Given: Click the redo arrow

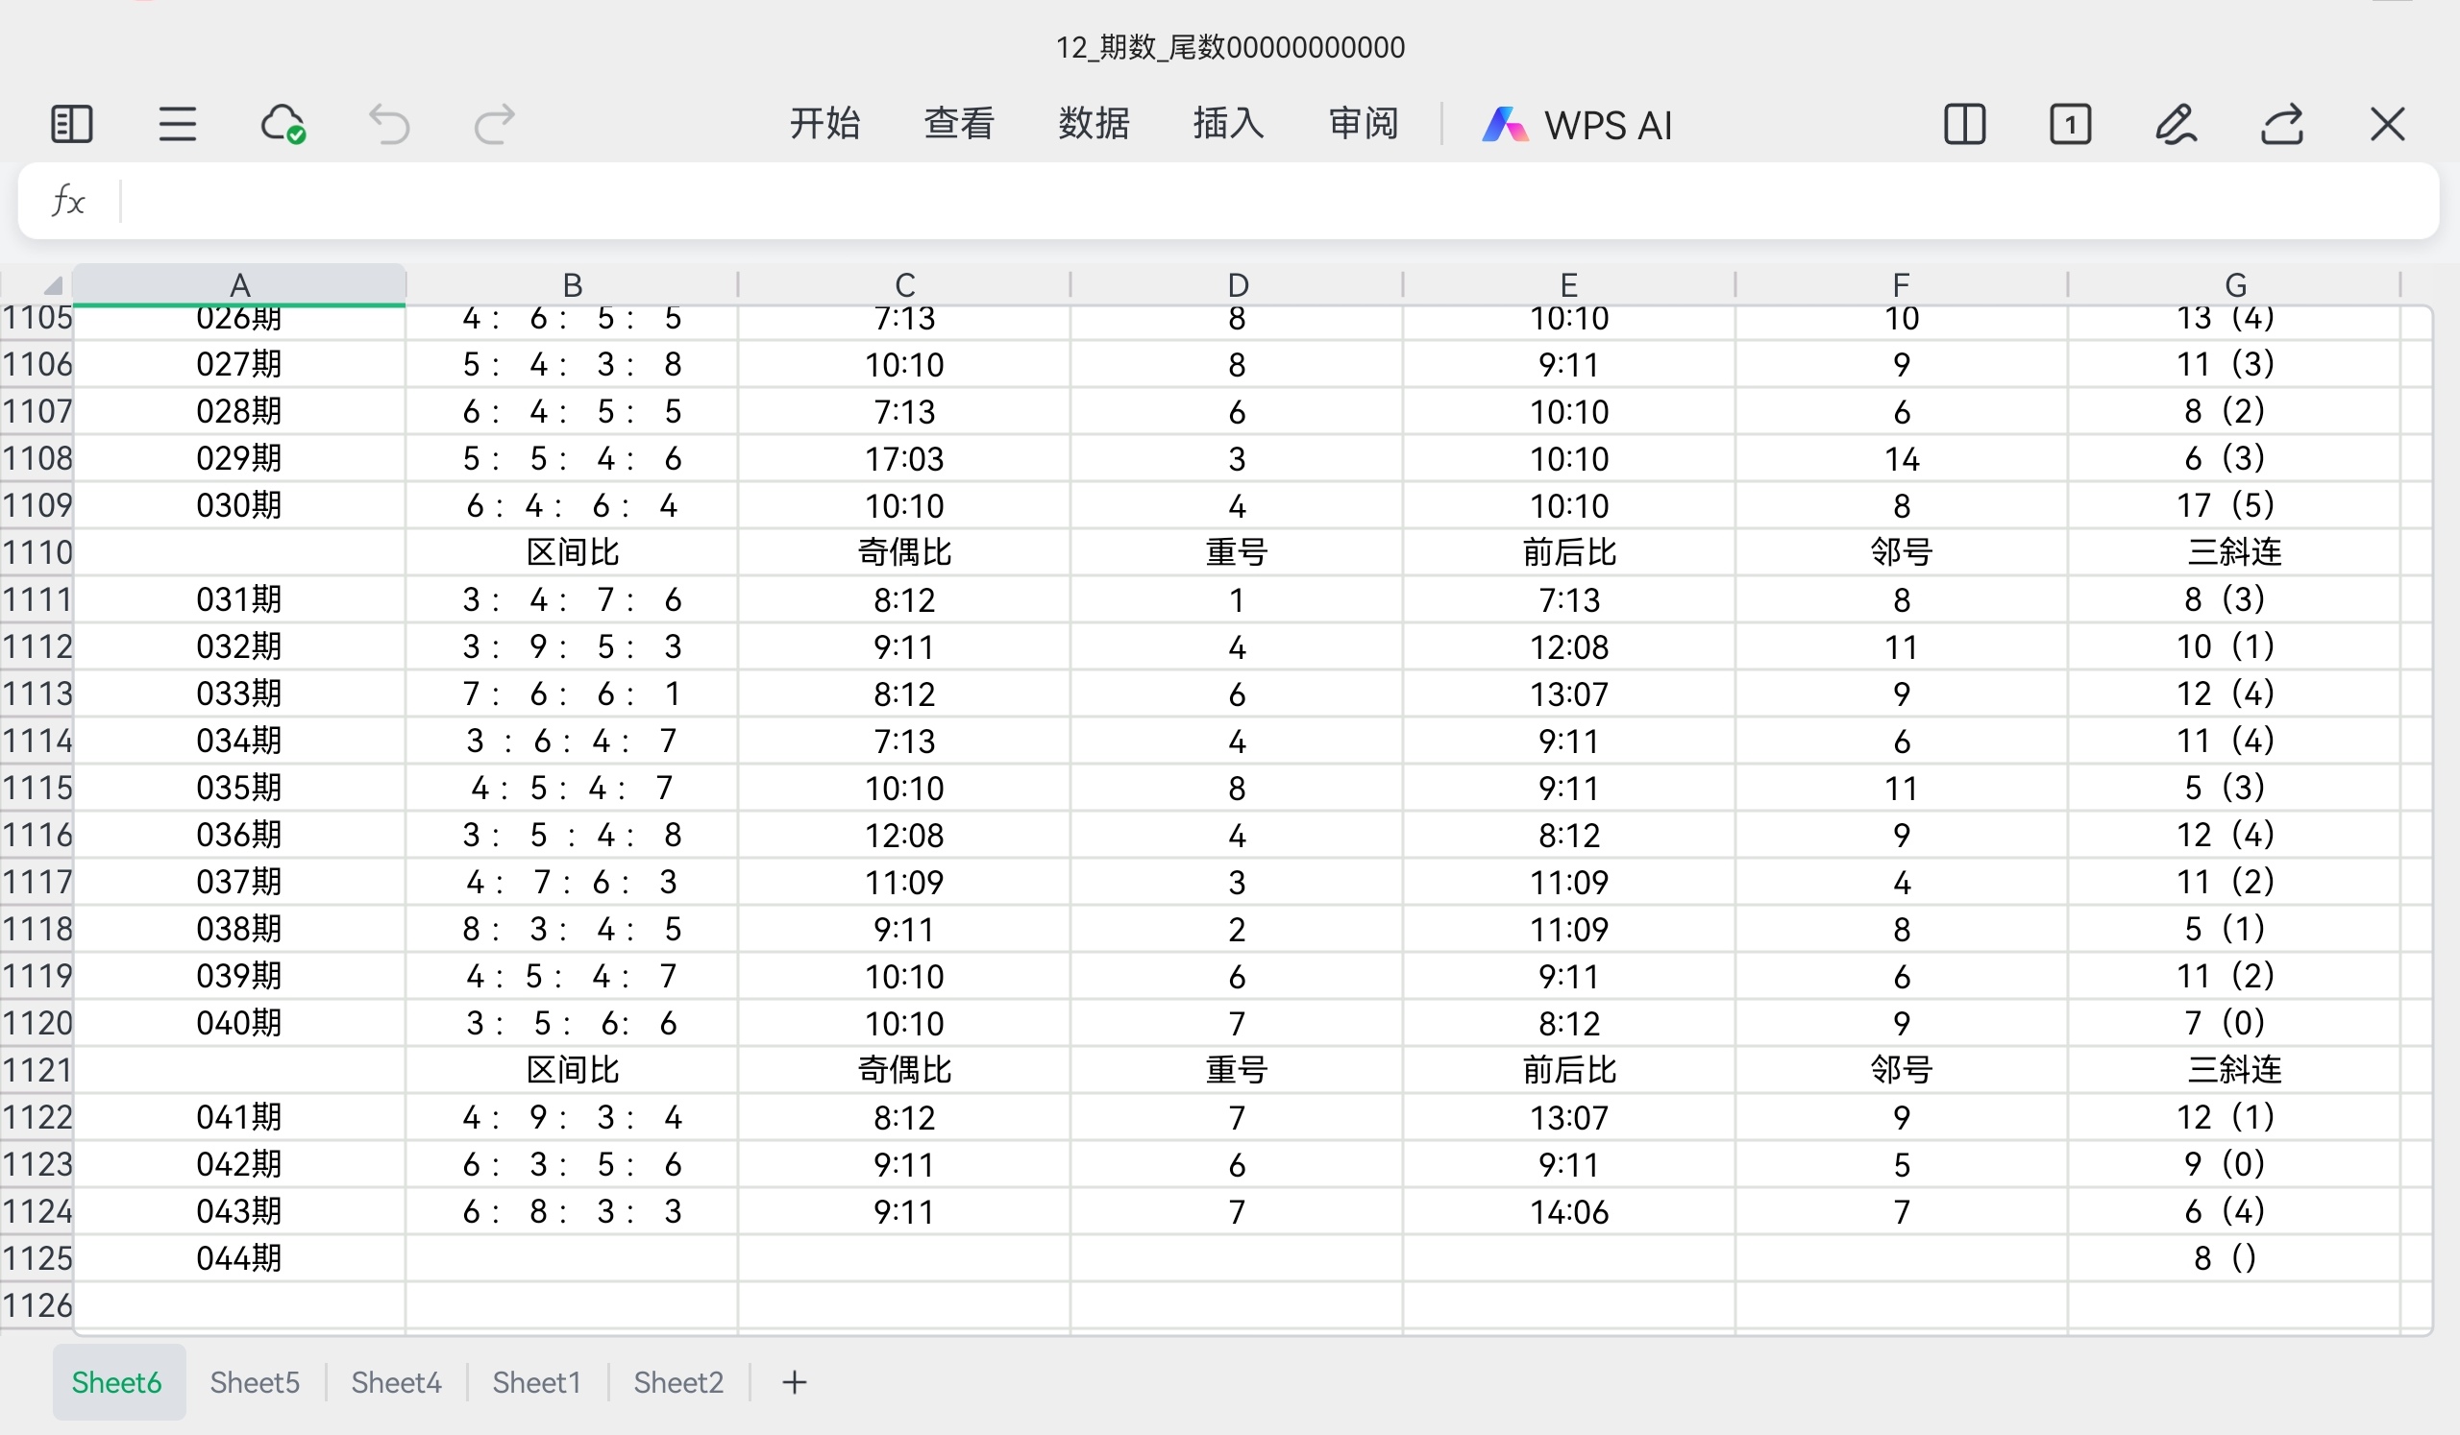Looking at the screenshot, I should click(x=494, y=125).
